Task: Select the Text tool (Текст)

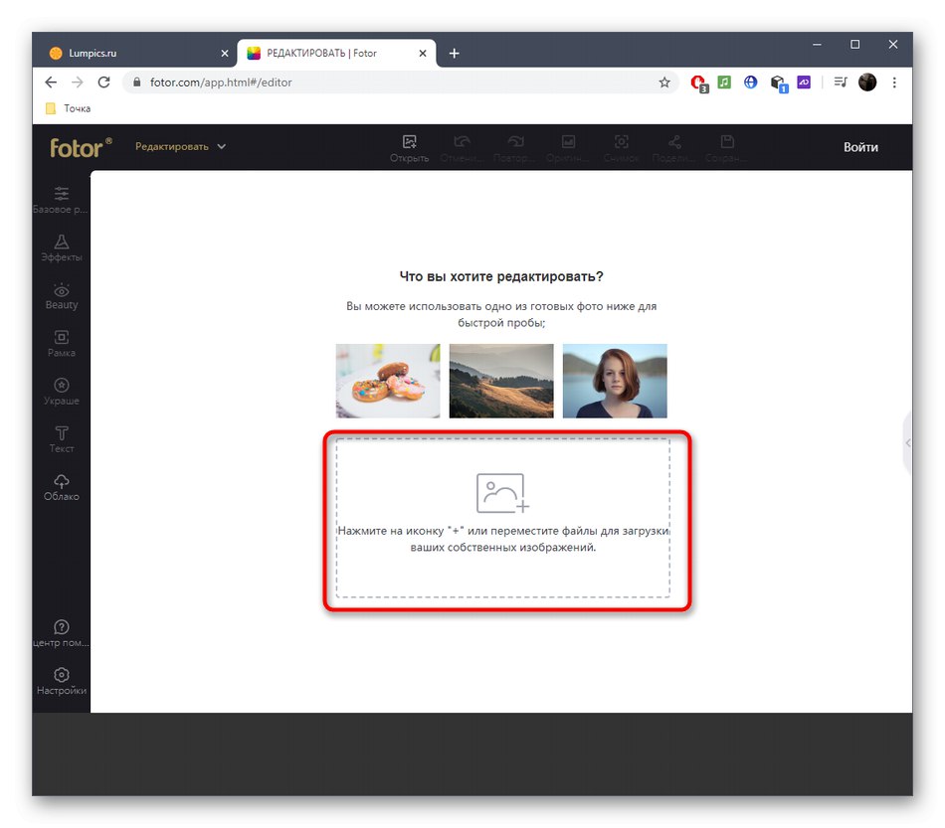Action: coord(61,439)
